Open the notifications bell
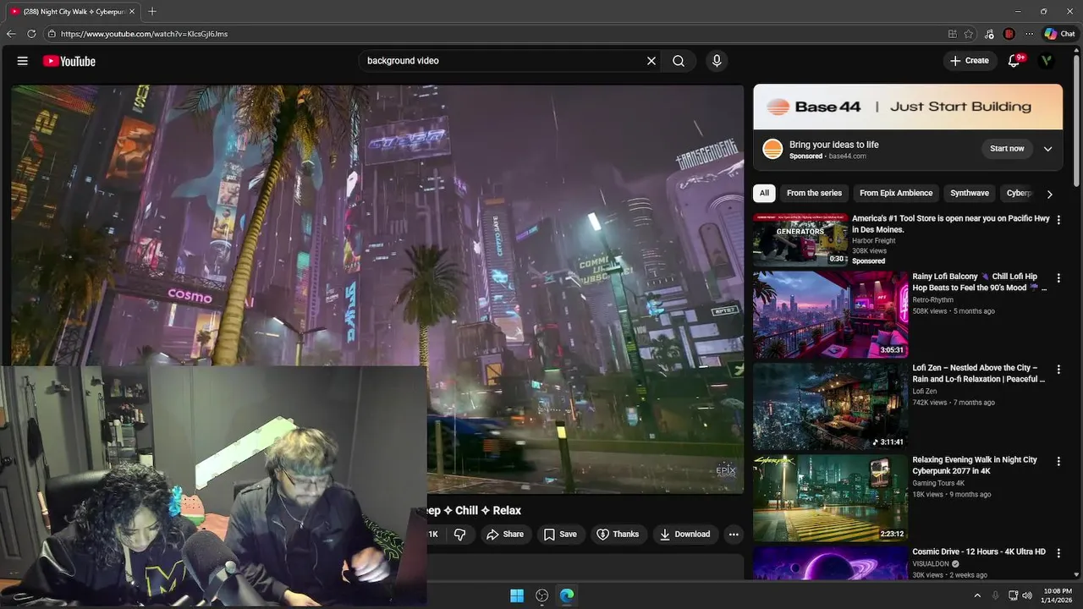The width and height of the screenshot is (1083, 609). point(1014,61)
